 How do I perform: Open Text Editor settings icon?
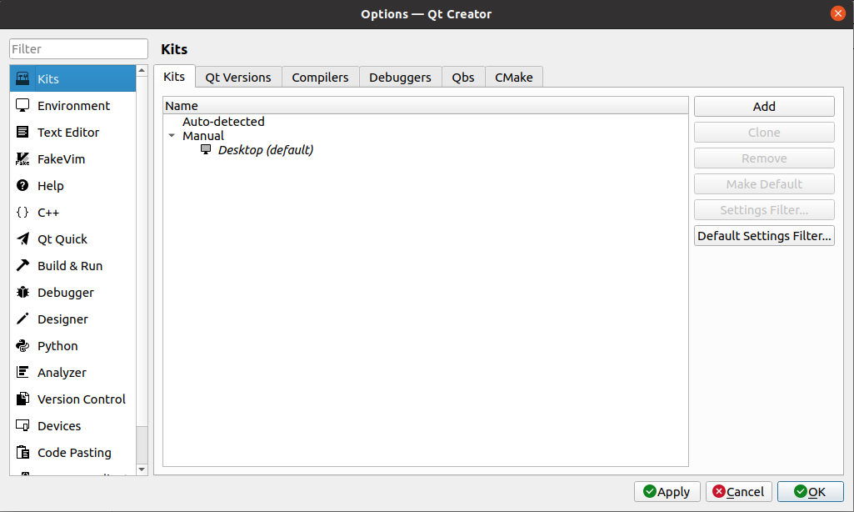(x=22, y=132)
